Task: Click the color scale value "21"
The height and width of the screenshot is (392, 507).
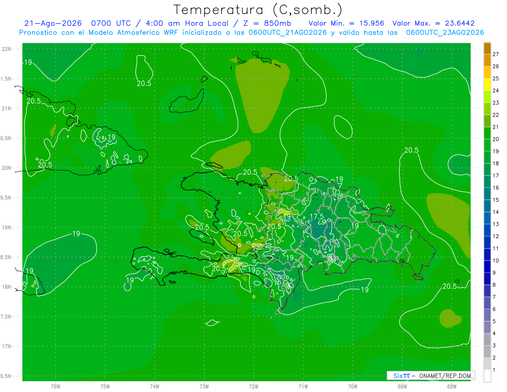Action: [x=496, y=127]
